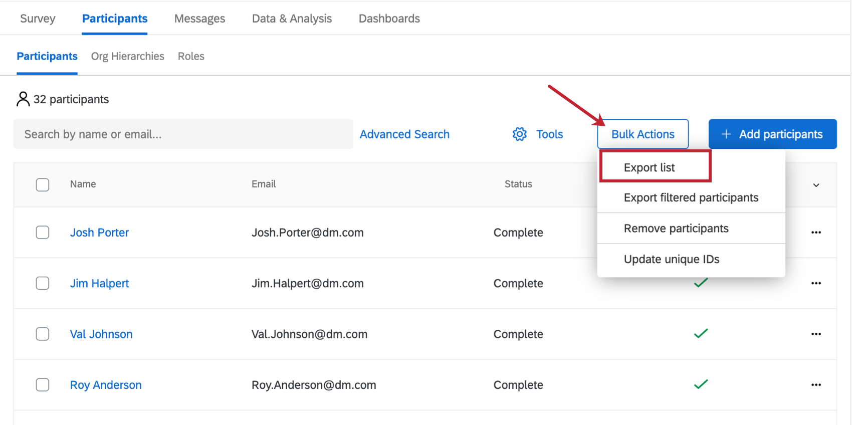Open Jim Halpert's participant profile
852x425 pixels.
99,283
